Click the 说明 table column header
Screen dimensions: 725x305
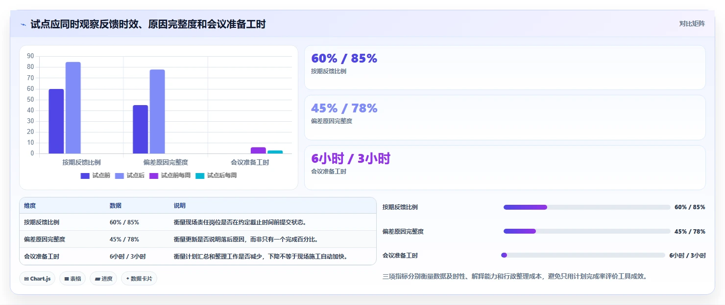click(180, 206)
